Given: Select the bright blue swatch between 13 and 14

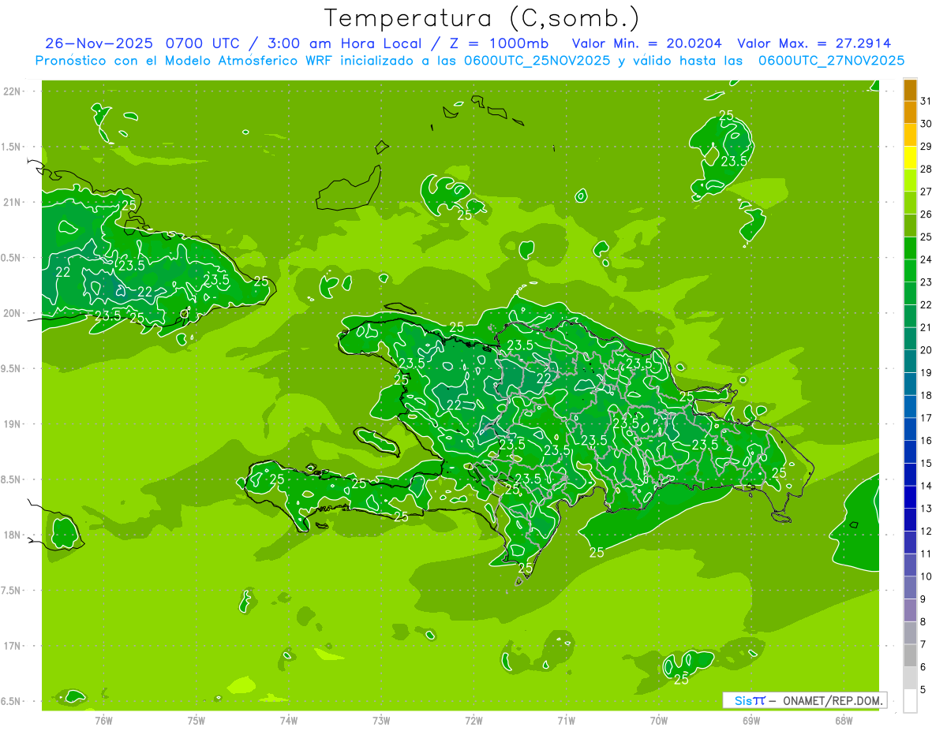Looking at the screenshot, I should coord(911,498).
